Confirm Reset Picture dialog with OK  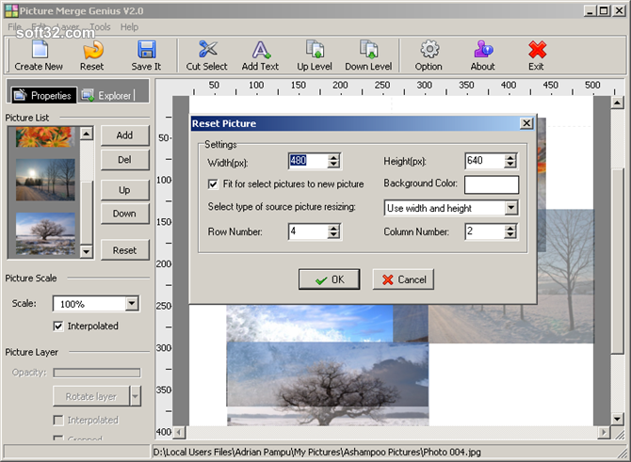click(x=330, y=279)
